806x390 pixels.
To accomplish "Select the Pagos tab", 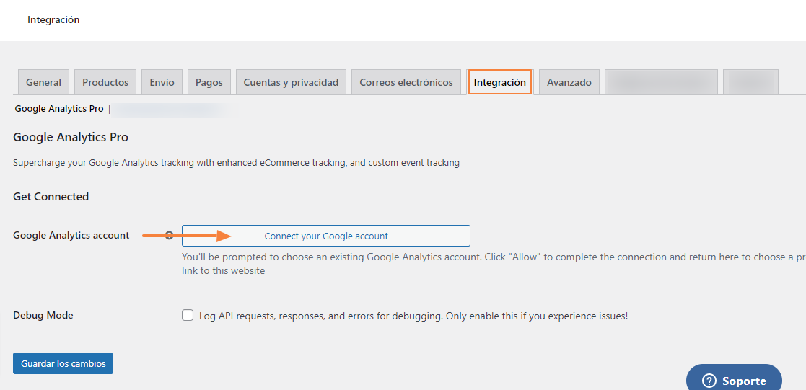I will (x=209, y=82).
